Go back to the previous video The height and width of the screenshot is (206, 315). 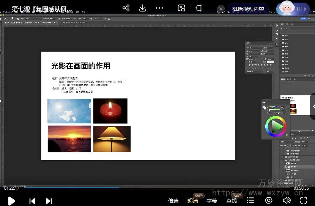click(32, 201)
